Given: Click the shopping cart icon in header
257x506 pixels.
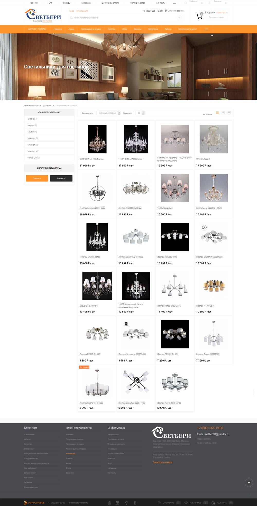Looking at the screenshot, I should pos(199,16).
